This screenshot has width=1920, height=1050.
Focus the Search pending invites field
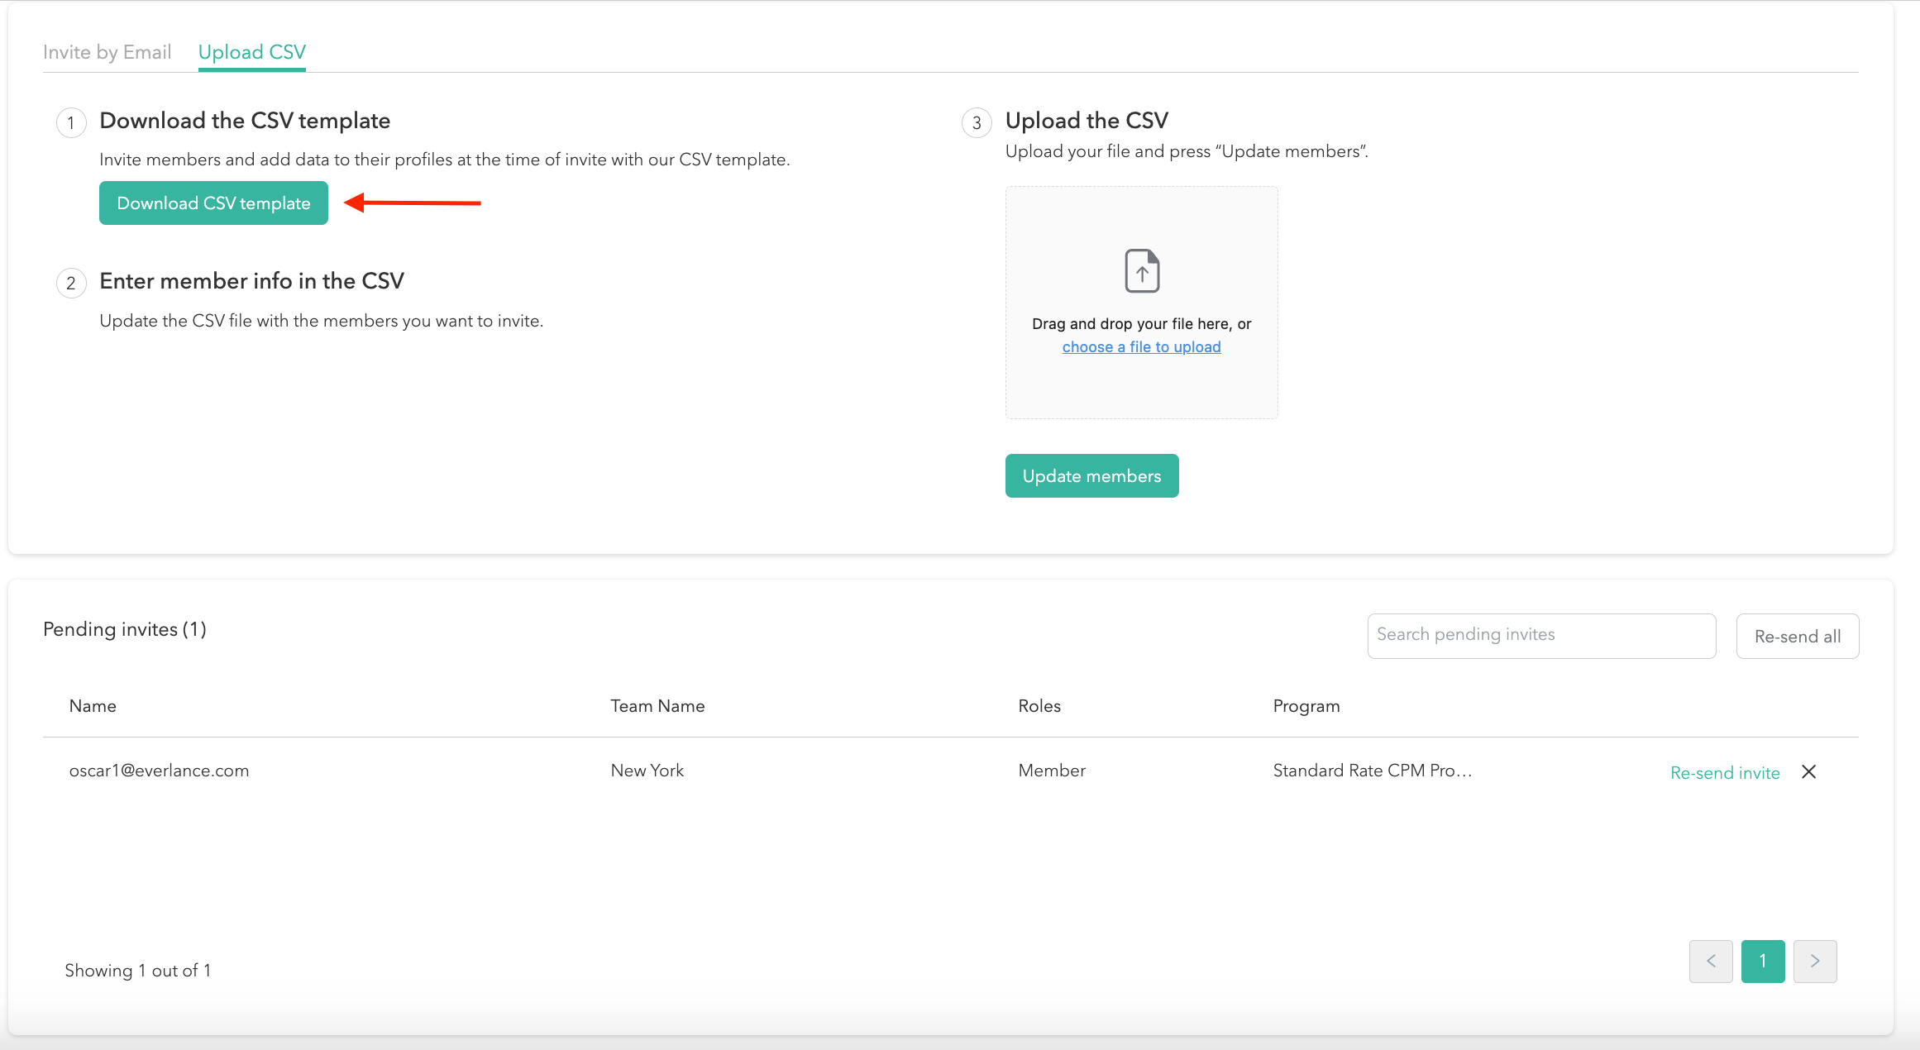click(x=1540, y=635)
